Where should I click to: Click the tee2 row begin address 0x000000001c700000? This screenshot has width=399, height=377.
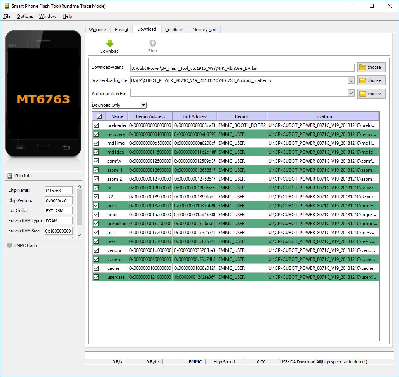tap(150, 241)
